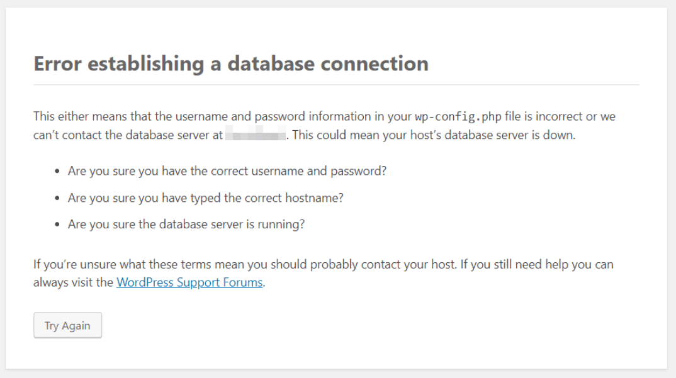Click the paragraph mentioning your host's database server
This screenshot has height=378, width=676.
315,125
